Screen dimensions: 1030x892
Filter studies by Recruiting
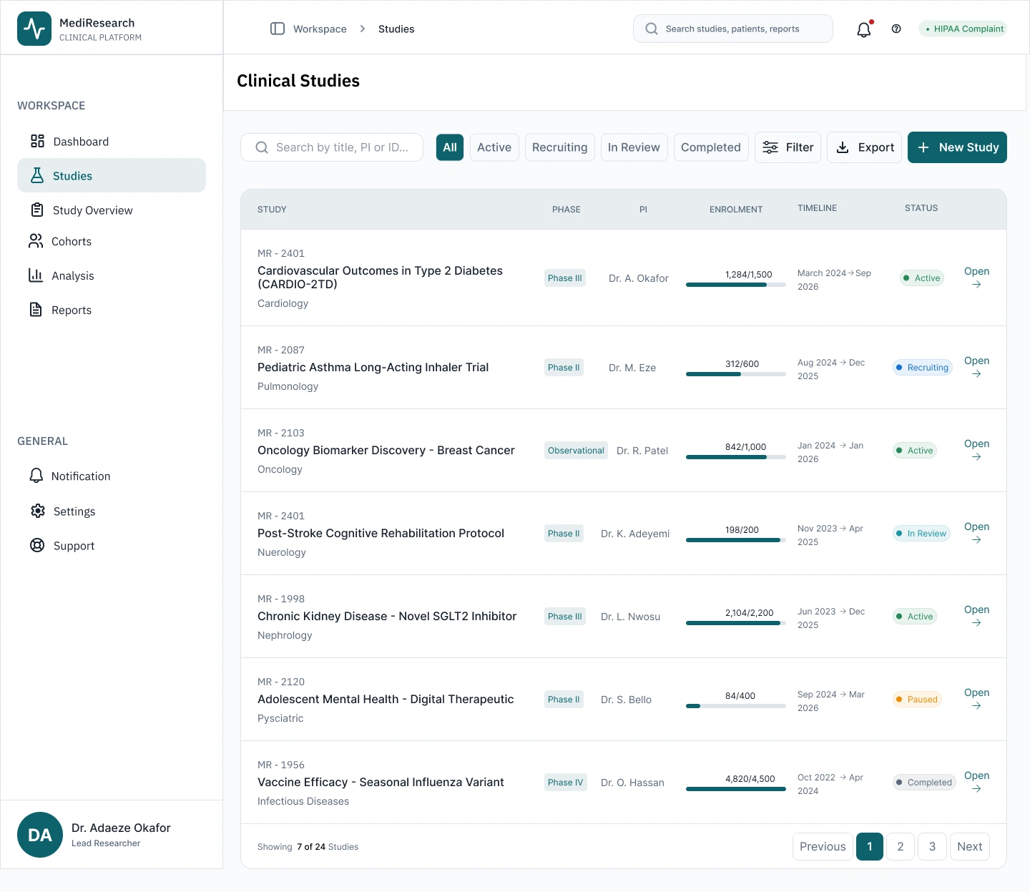click(x=559, y=147)
